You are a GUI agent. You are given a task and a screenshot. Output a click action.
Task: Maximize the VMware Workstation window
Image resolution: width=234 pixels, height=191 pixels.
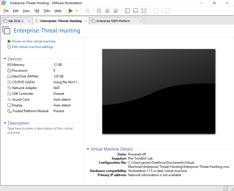[214, 3]
